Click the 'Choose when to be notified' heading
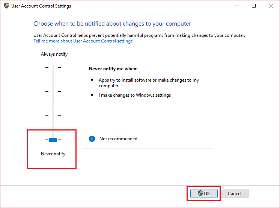This screenshot has width=280, height=208. click(x=112, y=24)
